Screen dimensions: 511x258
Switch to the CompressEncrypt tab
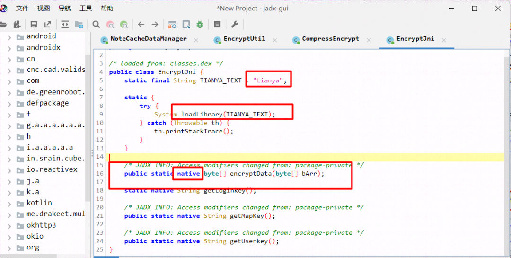pos(330,39)
